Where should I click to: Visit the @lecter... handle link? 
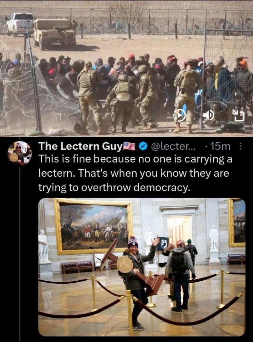pos(173,146)
